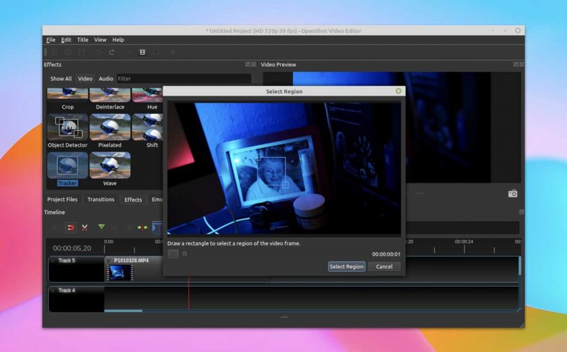Viewport: 567px width, 352px height.
Task: Click the Open Project toolbar icon
Action: point(68,53)
